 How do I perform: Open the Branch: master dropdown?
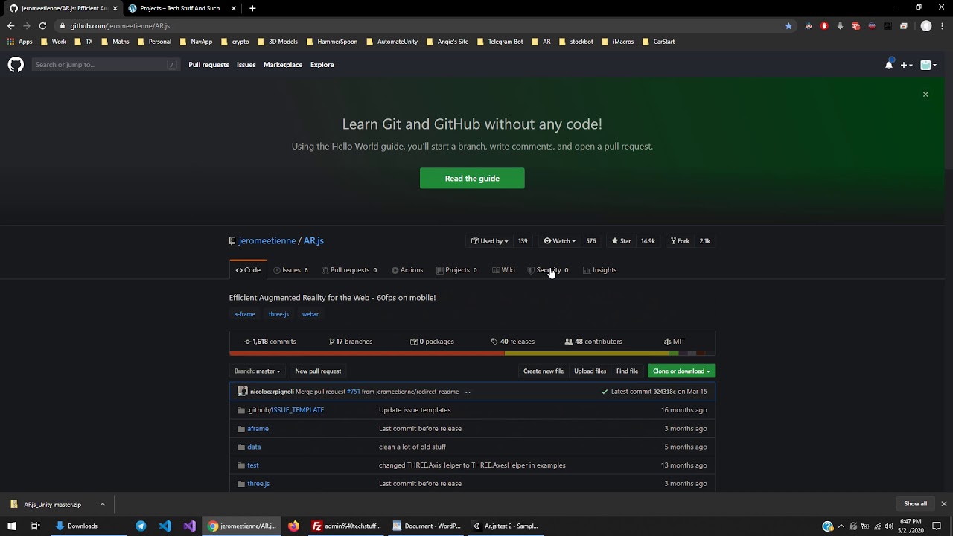pos(257,371)
